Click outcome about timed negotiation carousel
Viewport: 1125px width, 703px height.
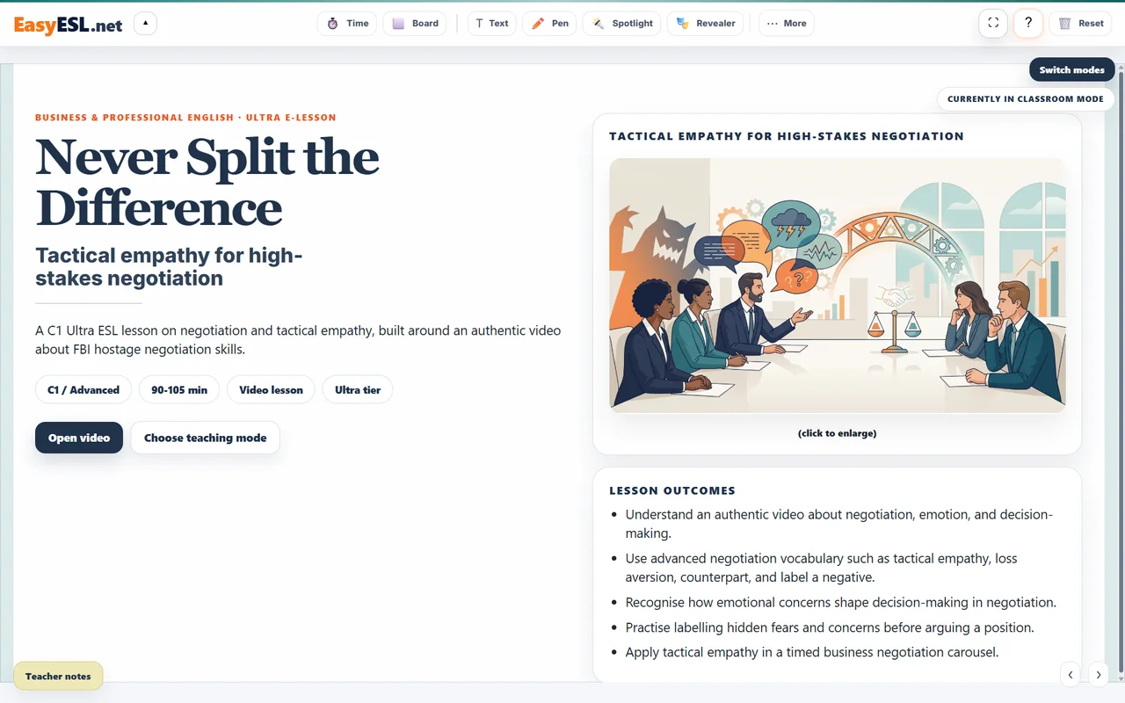click(812, 652)
